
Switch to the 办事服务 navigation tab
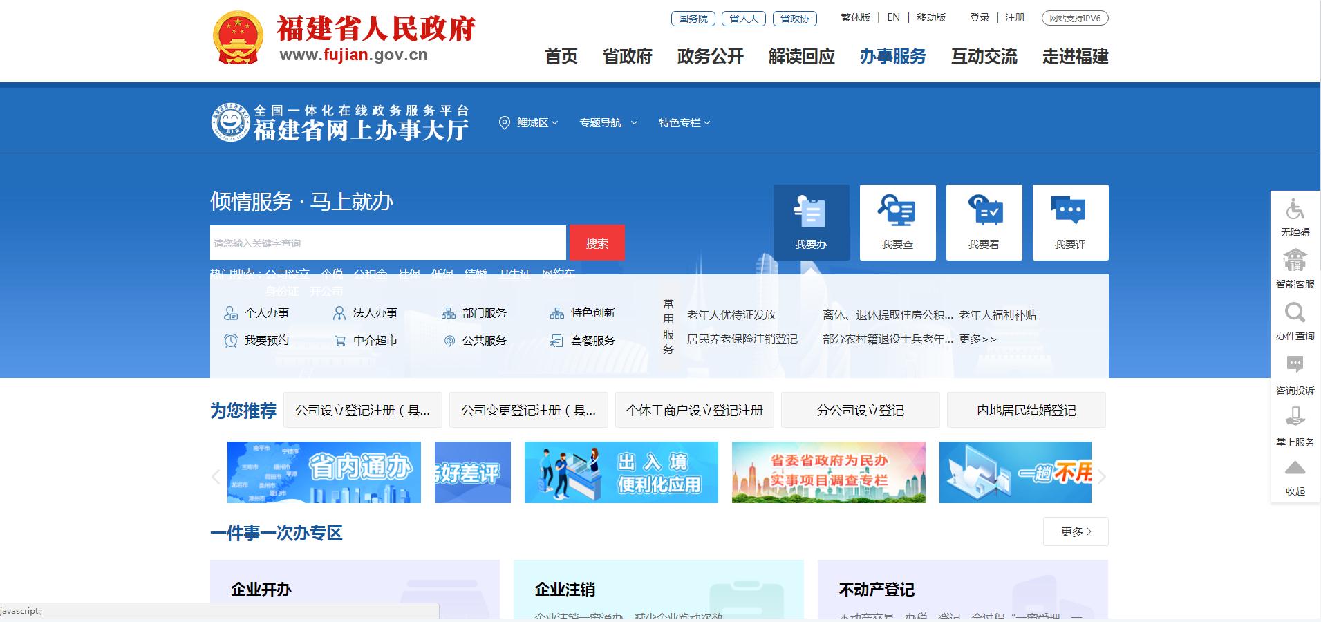pos(893,57)
